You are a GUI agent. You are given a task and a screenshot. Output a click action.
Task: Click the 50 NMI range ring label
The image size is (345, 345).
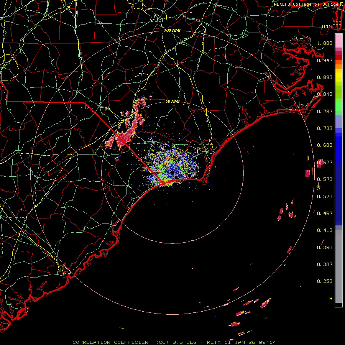pos(173,102)
